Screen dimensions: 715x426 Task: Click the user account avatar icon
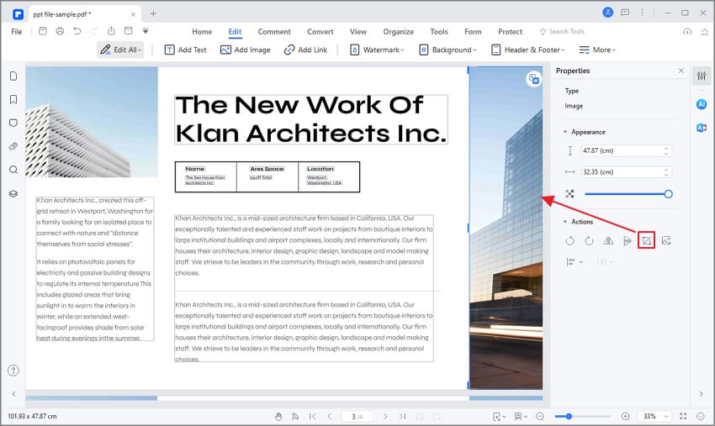pos(608,13)
